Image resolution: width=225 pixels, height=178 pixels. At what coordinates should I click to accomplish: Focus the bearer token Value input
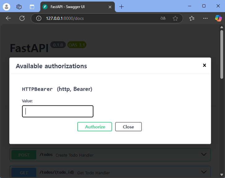(x=58, y=111)
